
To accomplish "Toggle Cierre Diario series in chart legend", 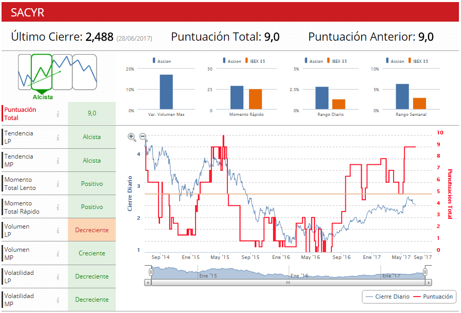I will pyautogui.click(x=387, y=297).
